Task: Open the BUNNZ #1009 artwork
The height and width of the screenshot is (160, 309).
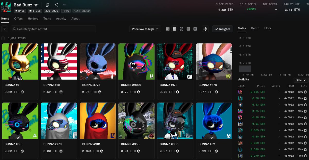Action: tap(136, 61)
